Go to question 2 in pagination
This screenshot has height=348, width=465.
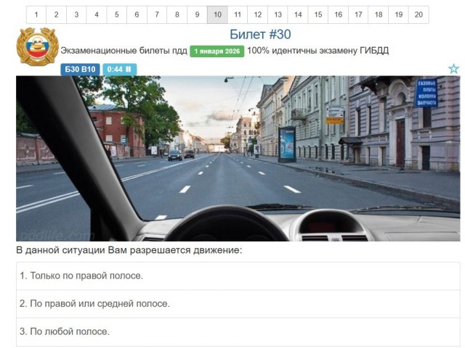(x=57, y=14)
